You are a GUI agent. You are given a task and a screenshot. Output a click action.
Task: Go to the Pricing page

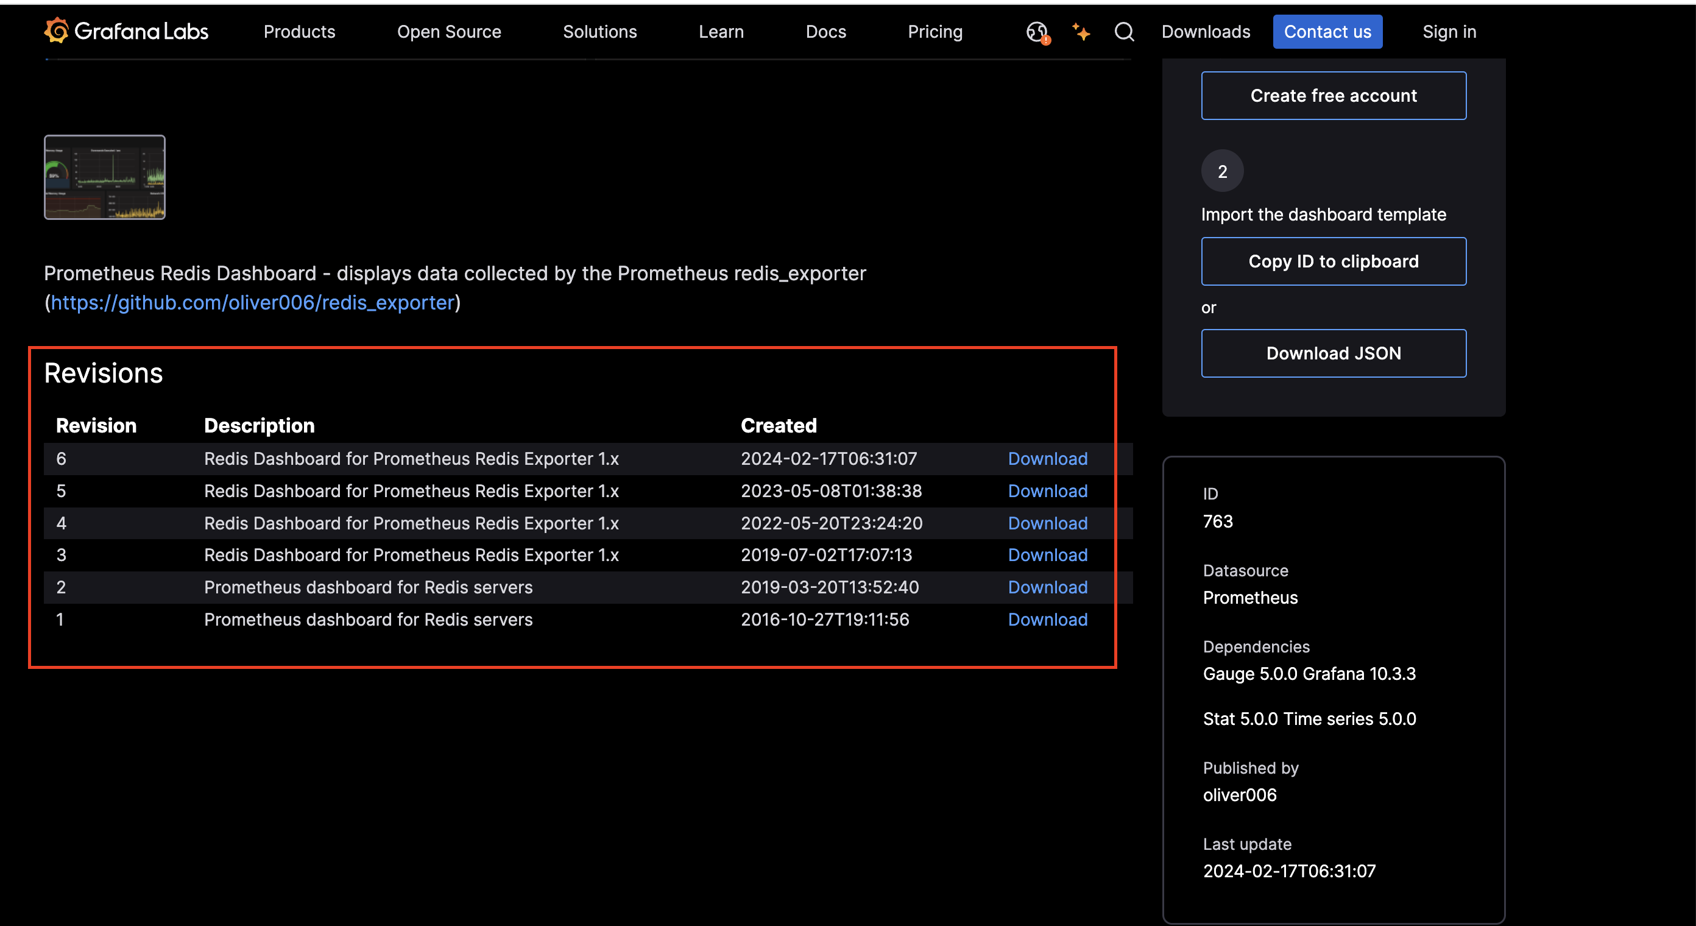pos(935,31)
